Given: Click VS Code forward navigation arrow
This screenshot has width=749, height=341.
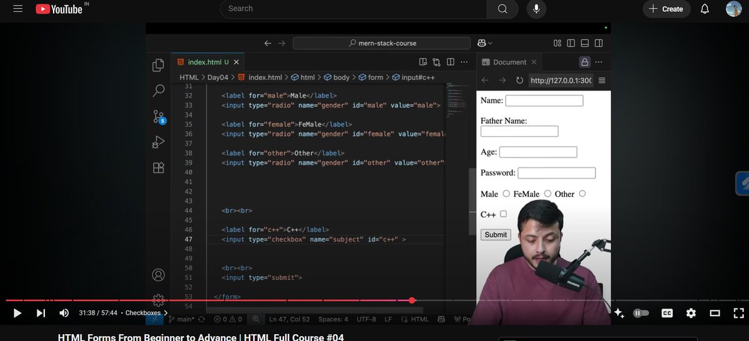Looking at the screenshot, I should click(x=281, y=43).
